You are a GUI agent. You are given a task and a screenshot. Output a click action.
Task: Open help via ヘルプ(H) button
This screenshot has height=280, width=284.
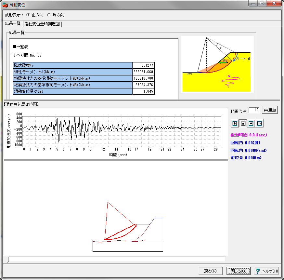(266, 271)
